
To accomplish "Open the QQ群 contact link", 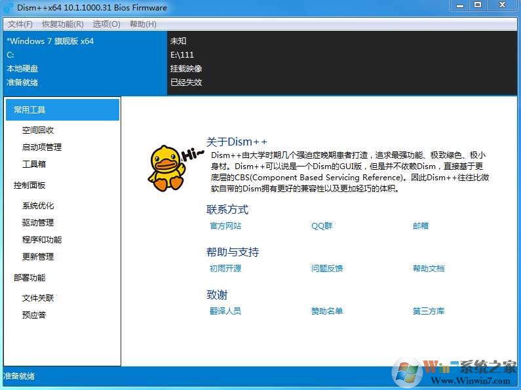I will click(x=322, y=226).
